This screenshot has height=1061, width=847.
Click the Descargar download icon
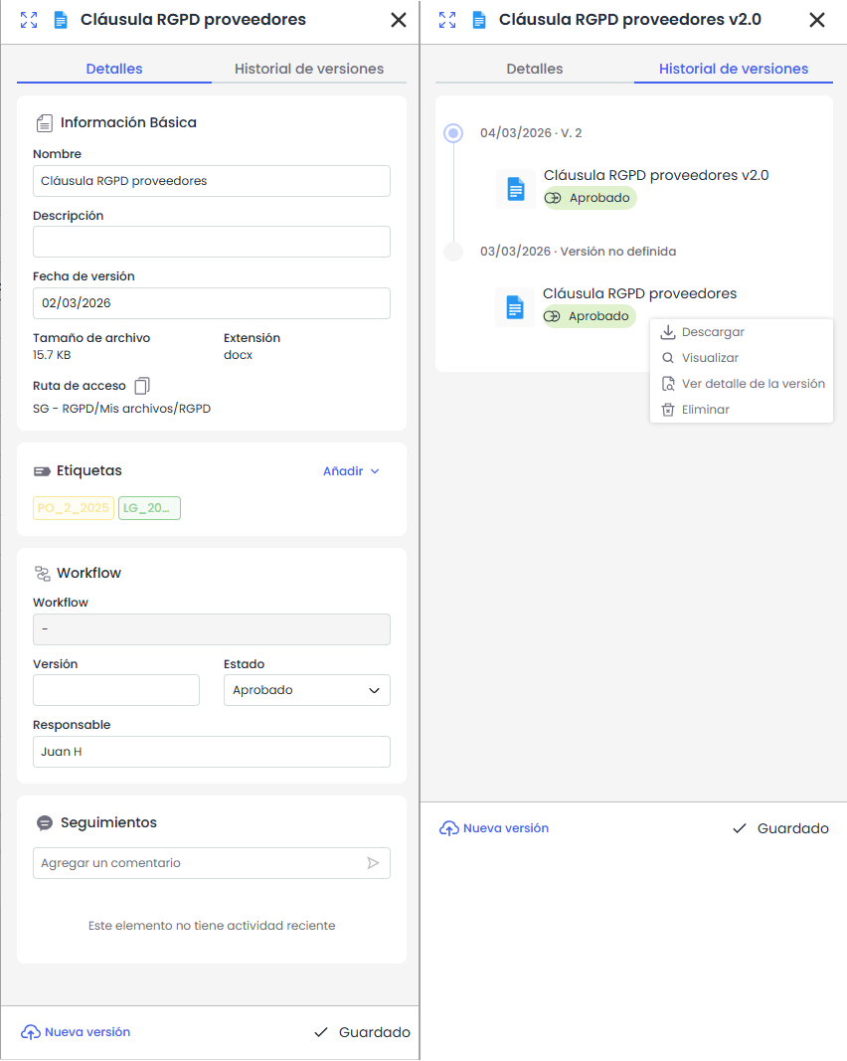coord(668,332)
